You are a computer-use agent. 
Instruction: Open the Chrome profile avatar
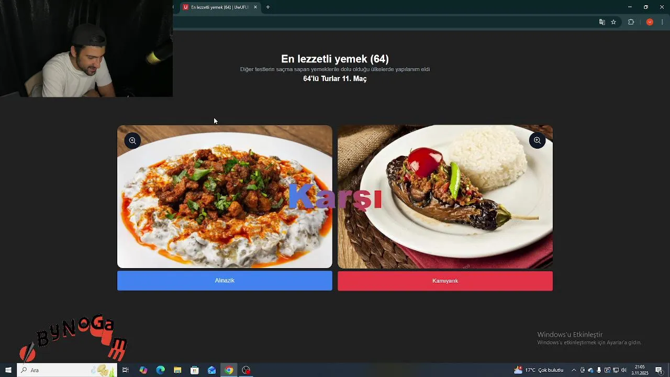pyautogui.click(x=650, y=22)
